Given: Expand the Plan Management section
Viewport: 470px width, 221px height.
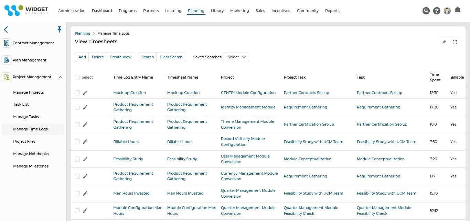Looking at the screenshot, I should 29,60.
